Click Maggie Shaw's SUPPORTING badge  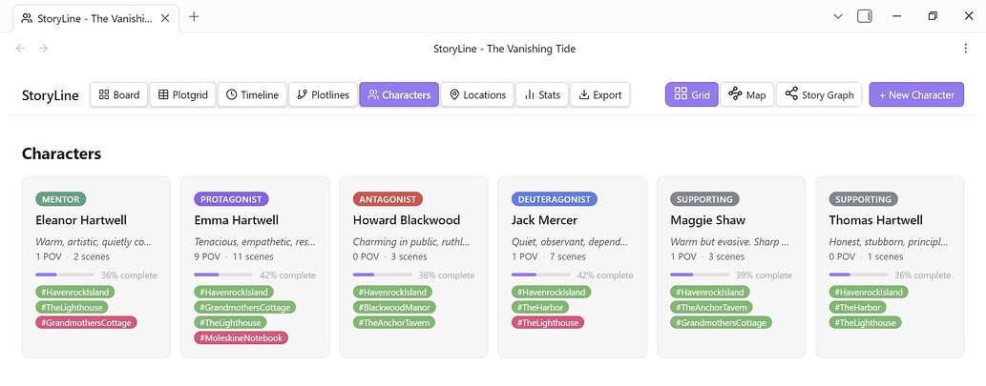[x=704, y=199]
